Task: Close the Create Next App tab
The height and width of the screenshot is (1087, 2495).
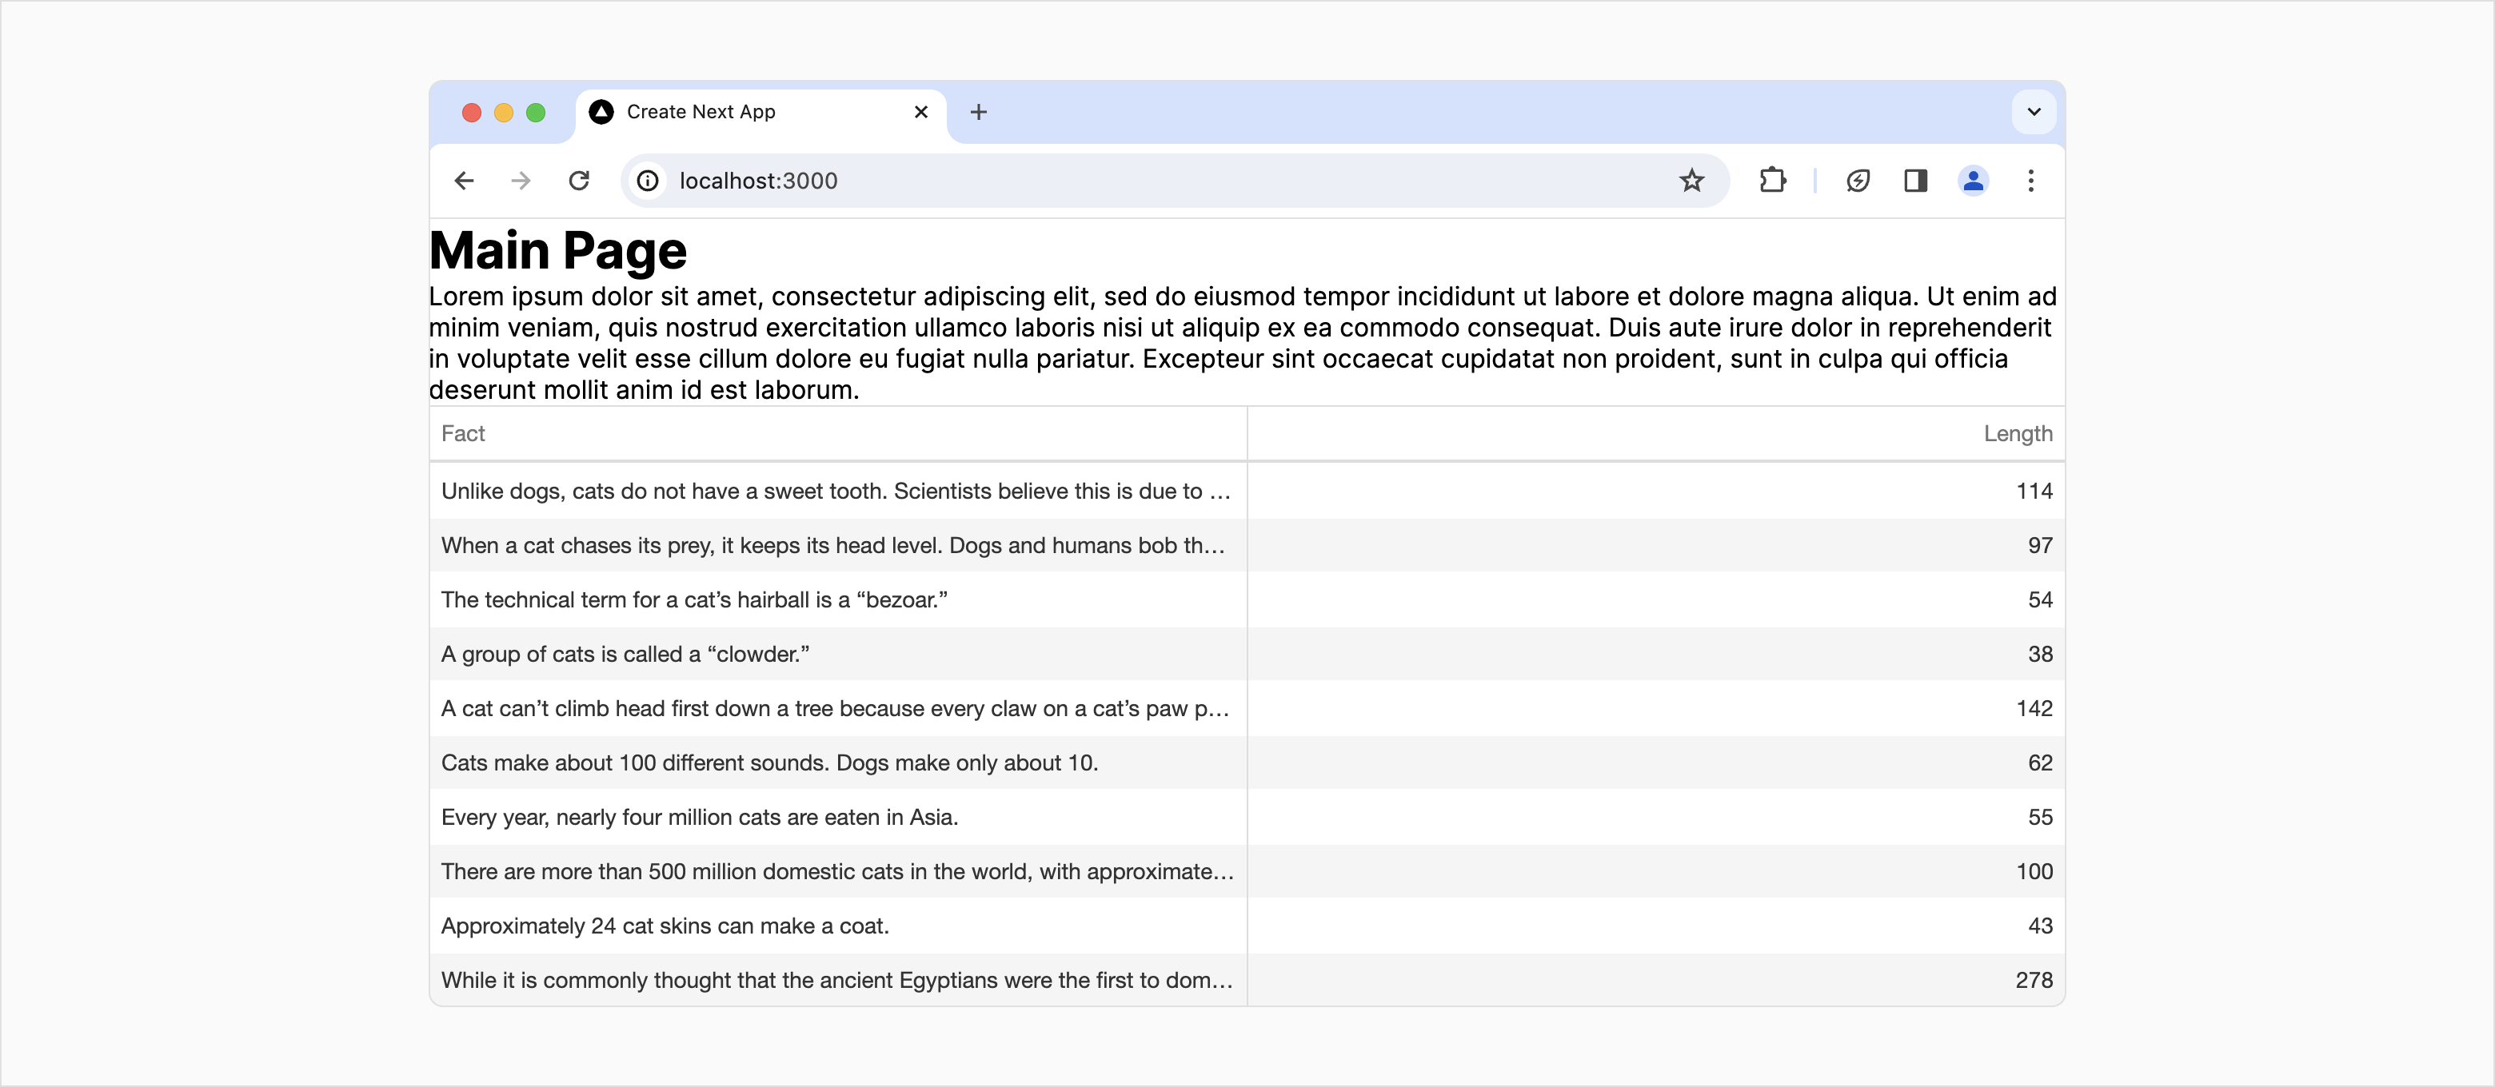Action: tap(920, 112)
